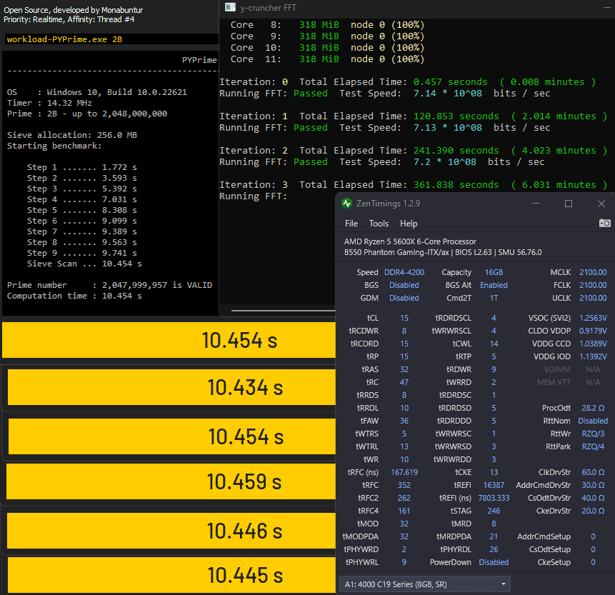Select the 10.459 s result bar
615x595 pixels.
[x=171, y=481]
